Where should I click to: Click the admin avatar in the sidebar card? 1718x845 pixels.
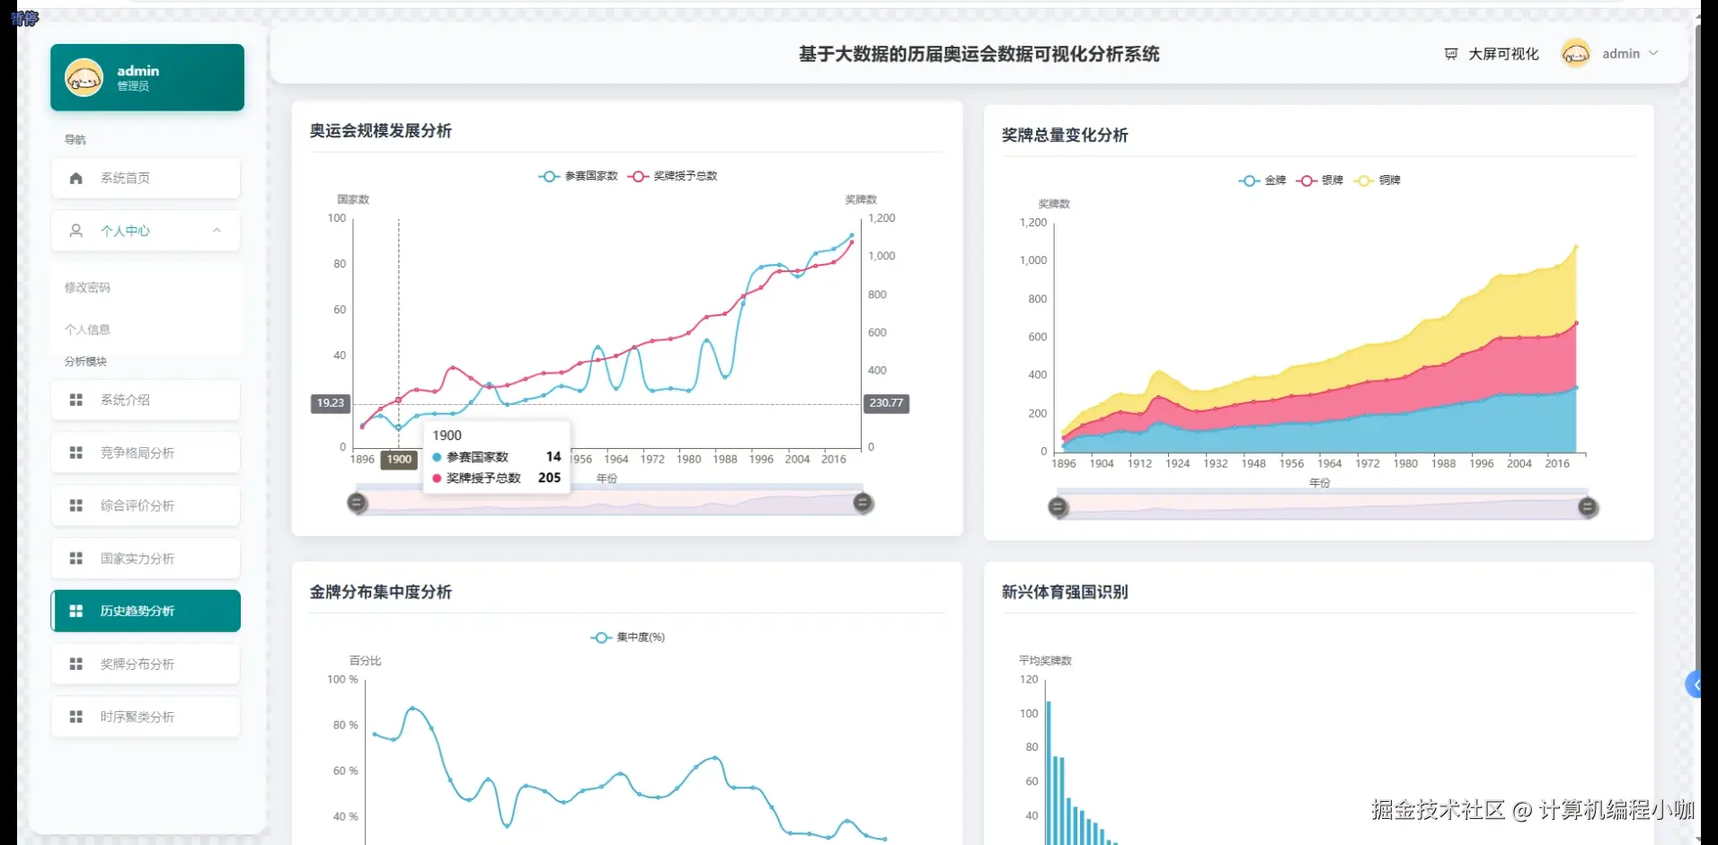click(x=84, y=77)
